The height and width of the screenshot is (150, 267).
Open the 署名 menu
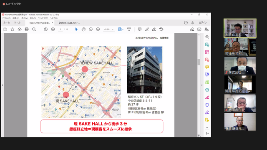[33, 18]
